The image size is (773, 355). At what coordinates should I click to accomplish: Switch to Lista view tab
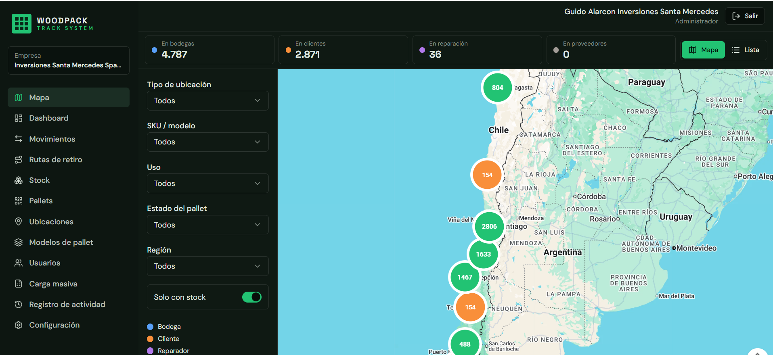click(x=746, y=50)
